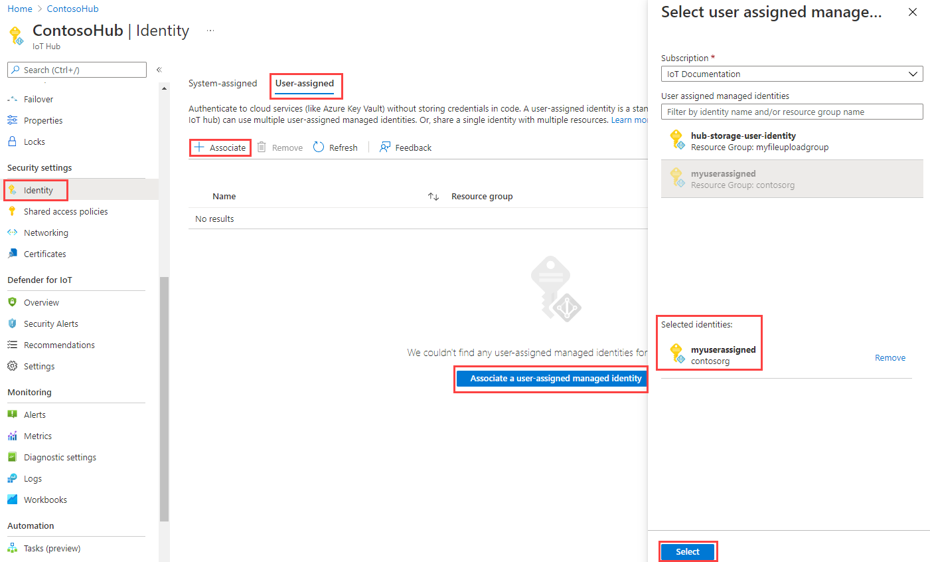The image size is (930, 562).
Task: Click the Failover icon in sidebar
Action: click(12, 99)
